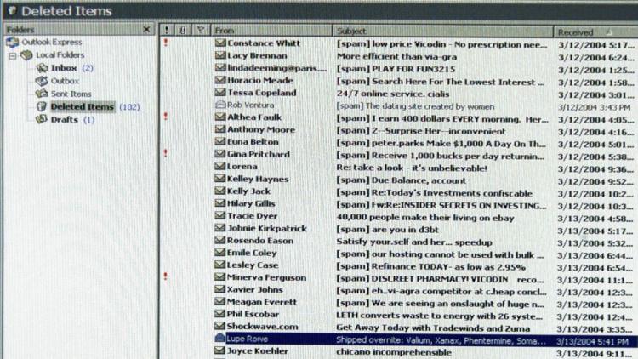
Task: Click envelope icon beside Constance Whitt
Action: [x=220, y=43]
